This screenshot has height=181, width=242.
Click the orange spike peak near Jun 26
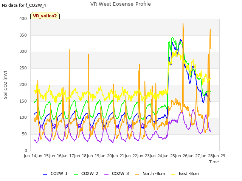point(183,23)
